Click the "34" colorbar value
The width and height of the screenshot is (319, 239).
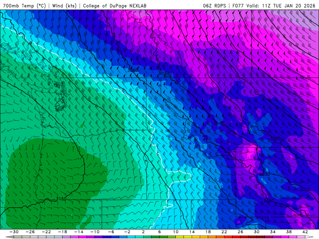tap(273, 232)
